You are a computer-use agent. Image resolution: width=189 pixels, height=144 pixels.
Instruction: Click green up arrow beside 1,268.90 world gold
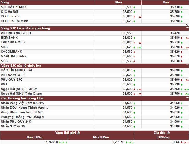pos(60,142)
